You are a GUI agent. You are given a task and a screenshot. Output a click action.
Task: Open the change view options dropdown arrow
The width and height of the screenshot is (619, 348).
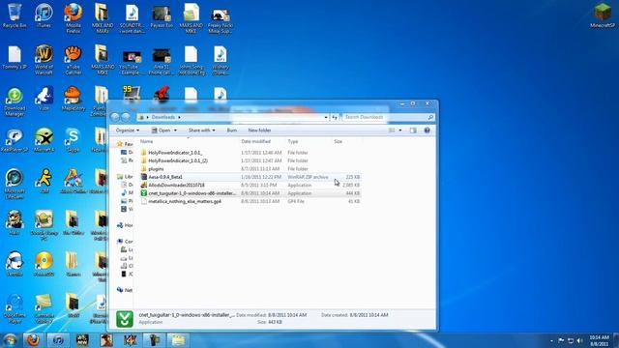pyautogui.click(x=400, y=130)
